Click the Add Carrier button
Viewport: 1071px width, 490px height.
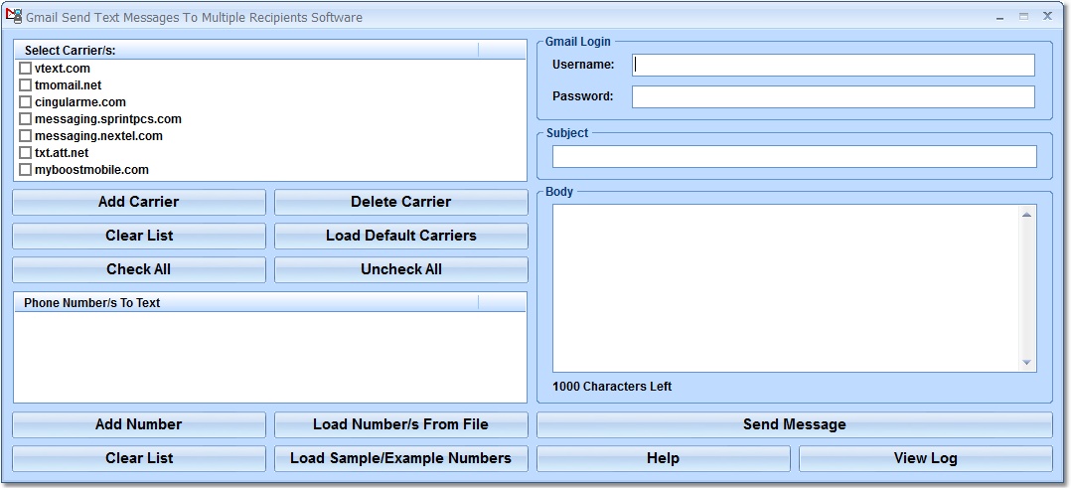(x=139, y=202)
